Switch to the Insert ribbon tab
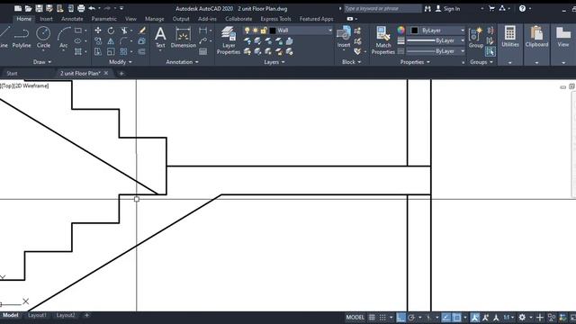The image size is (576, 324). pos(46,19)
